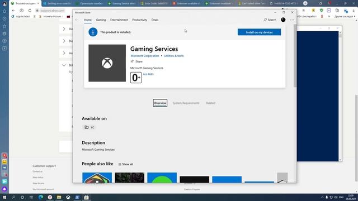Go to the Productivity tab
This screenshot has width=358, height=201.
pos(139,20)
